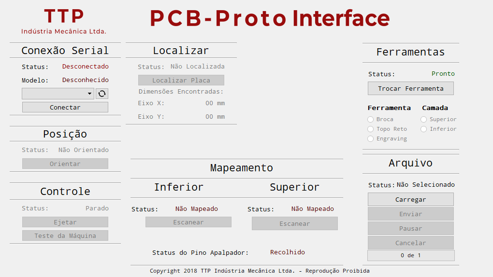The height and width of the screenshot is (277, 493).
Task: Run Teste da Máquina
Action: tap(65, 235)
